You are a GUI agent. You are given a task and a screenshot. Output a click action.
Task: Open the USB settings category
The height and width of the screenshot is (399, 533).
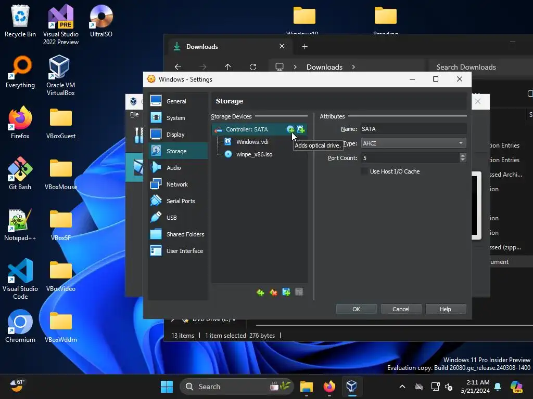click(178, 218)
